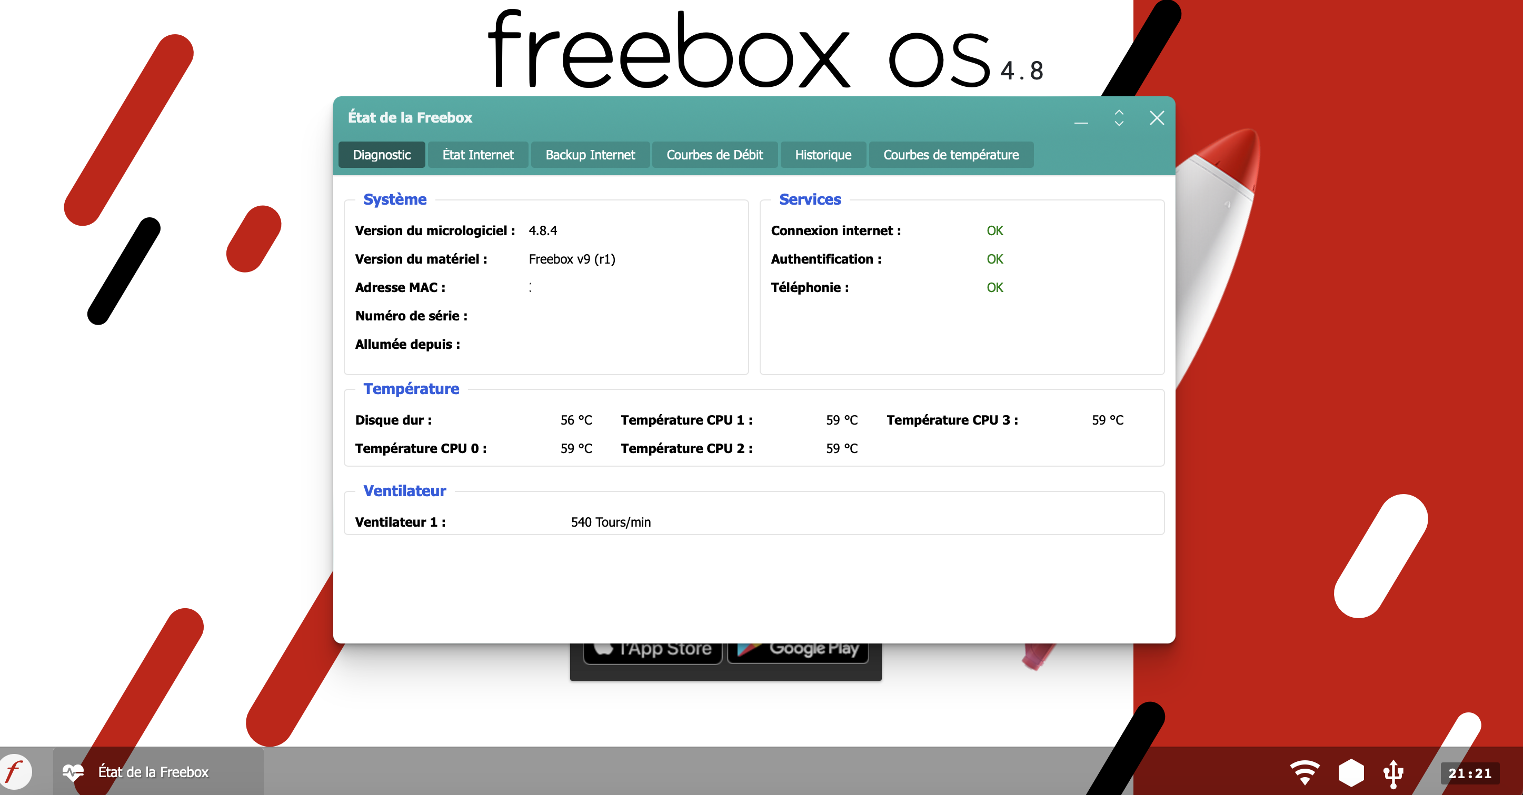Open the USB devices tray icon
1523x795 pixels.
(1393, 773)
